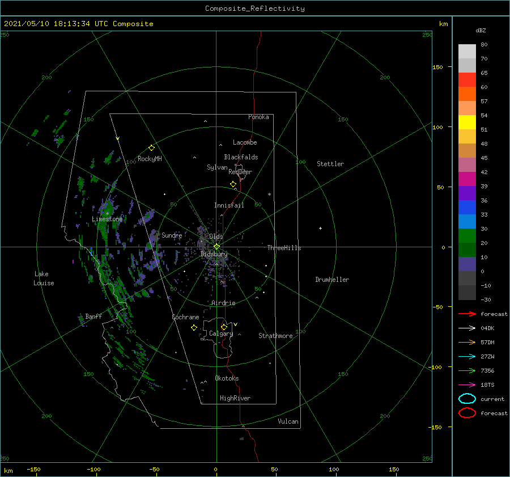Image resolution: width=510 pixels, height=477 pixels.
Task: Click the Calgary city label
Action: click(x=221, y=334)
